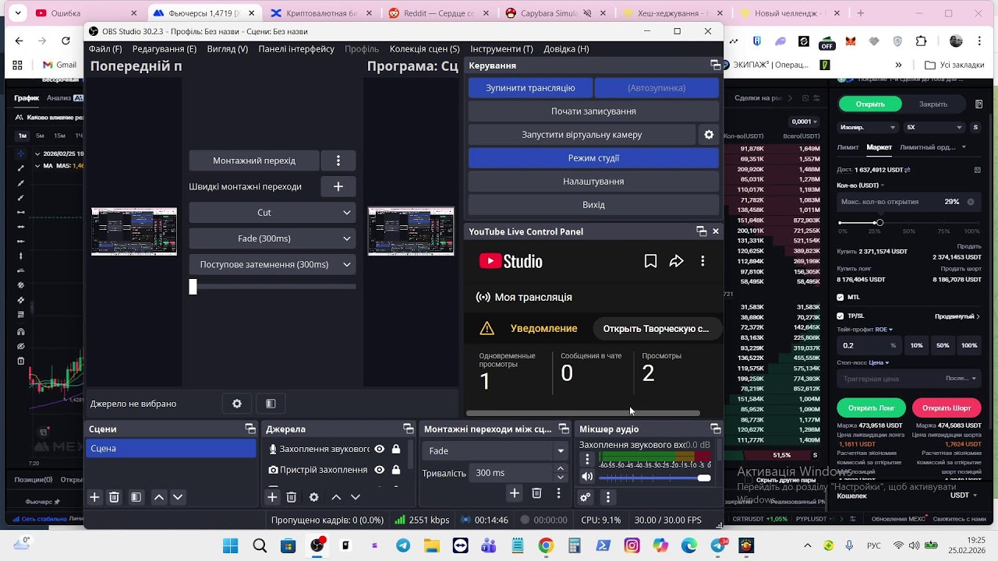Add a new scene in Сцени dock
The height and width of the screenshot is (561, 998).
pos(94,497)
